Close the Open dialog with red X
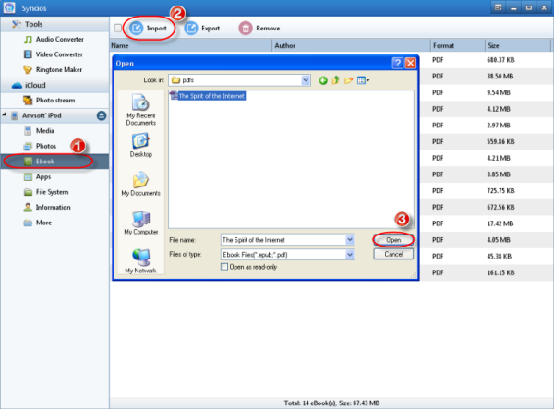 410,63
